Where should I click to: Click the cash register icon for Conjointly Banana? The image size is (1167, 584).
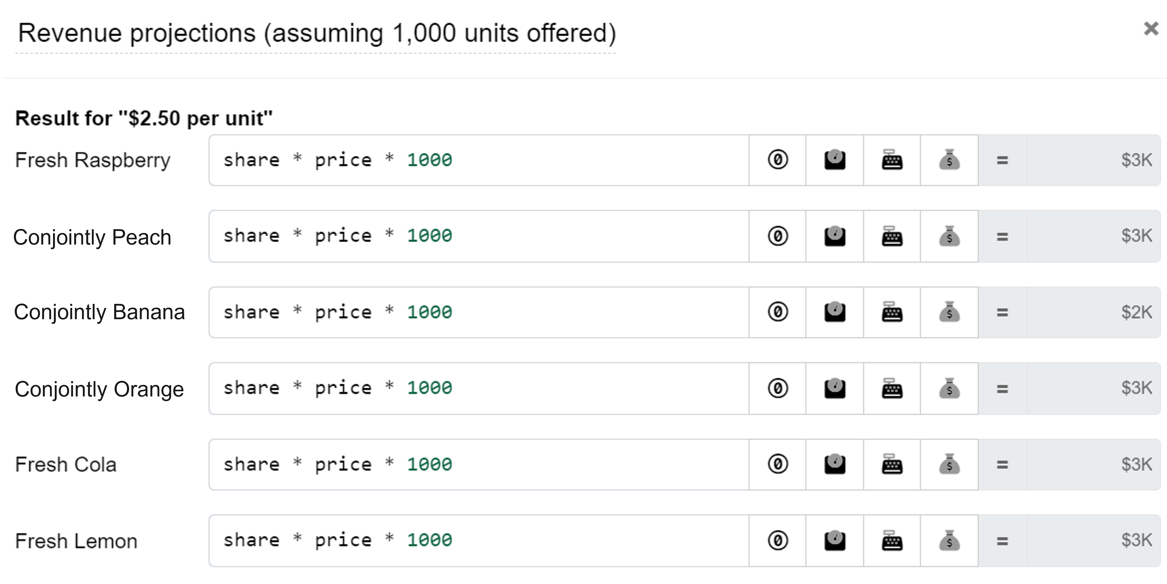[x=892, y=312]
